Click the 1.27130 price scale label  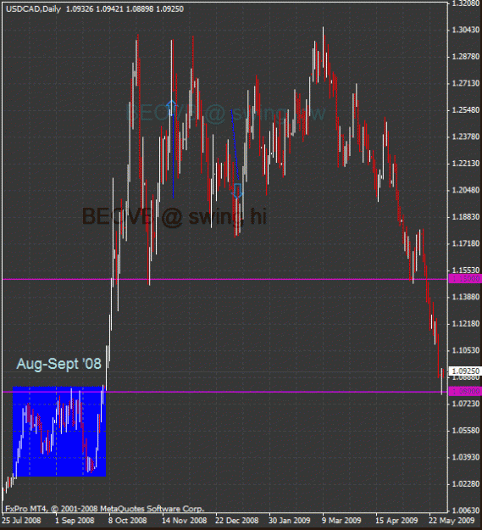[x=465, y=83]
